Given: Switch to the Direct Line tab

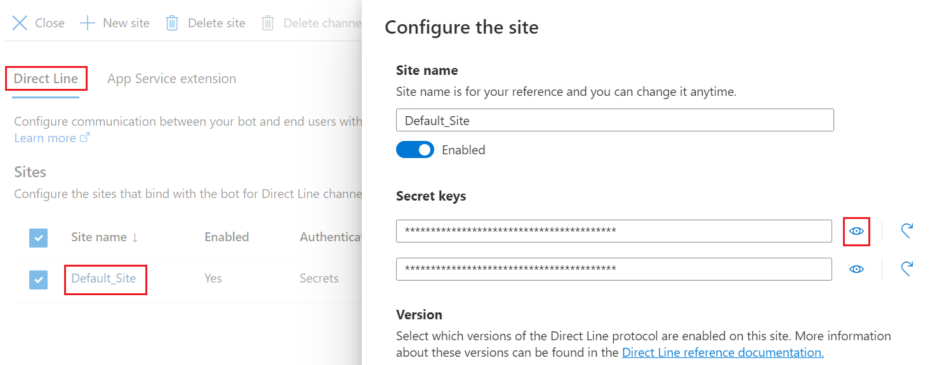Looking at the screenshot, I should tap(46, 79).
